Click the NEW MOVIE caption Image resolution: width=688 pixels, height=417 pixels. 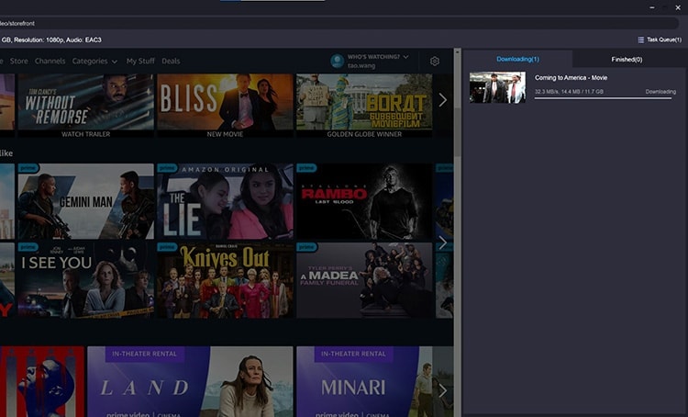225,134
